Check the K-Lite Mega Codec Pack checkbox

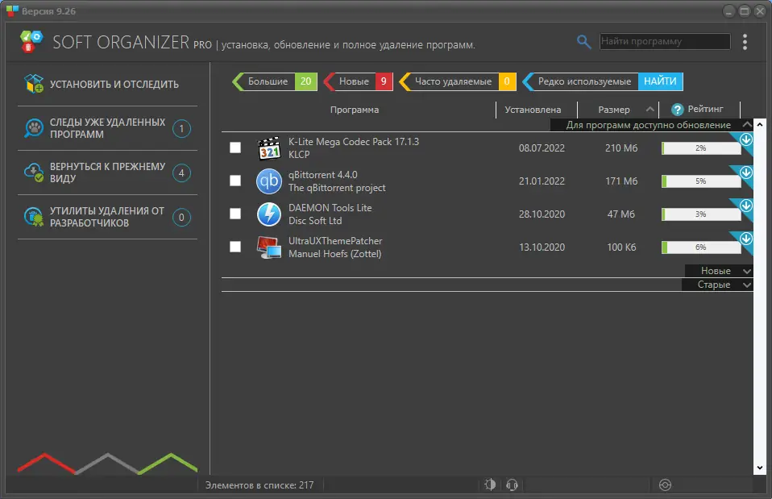coord(235,148)
